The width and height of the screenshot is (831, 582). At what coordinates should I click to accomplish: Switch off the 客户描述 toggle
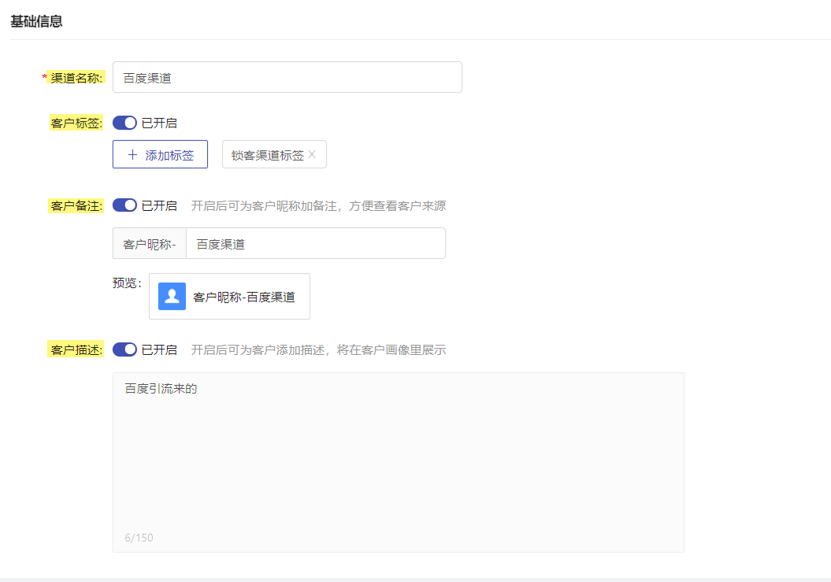[x=125, y=349]
